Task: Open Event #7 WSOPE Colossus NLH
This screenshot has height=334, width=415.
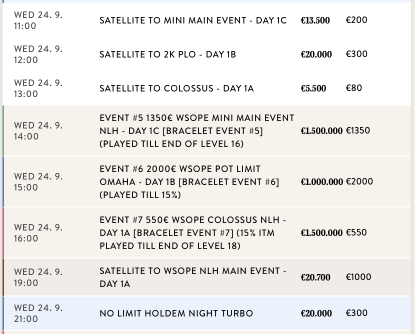Action: click(192, 233)
